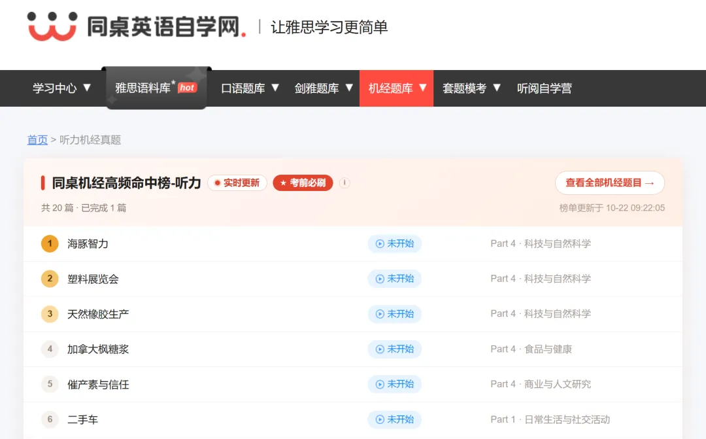
Task: Open the 二手车 listening title
Action: click(x=82, y=419)
